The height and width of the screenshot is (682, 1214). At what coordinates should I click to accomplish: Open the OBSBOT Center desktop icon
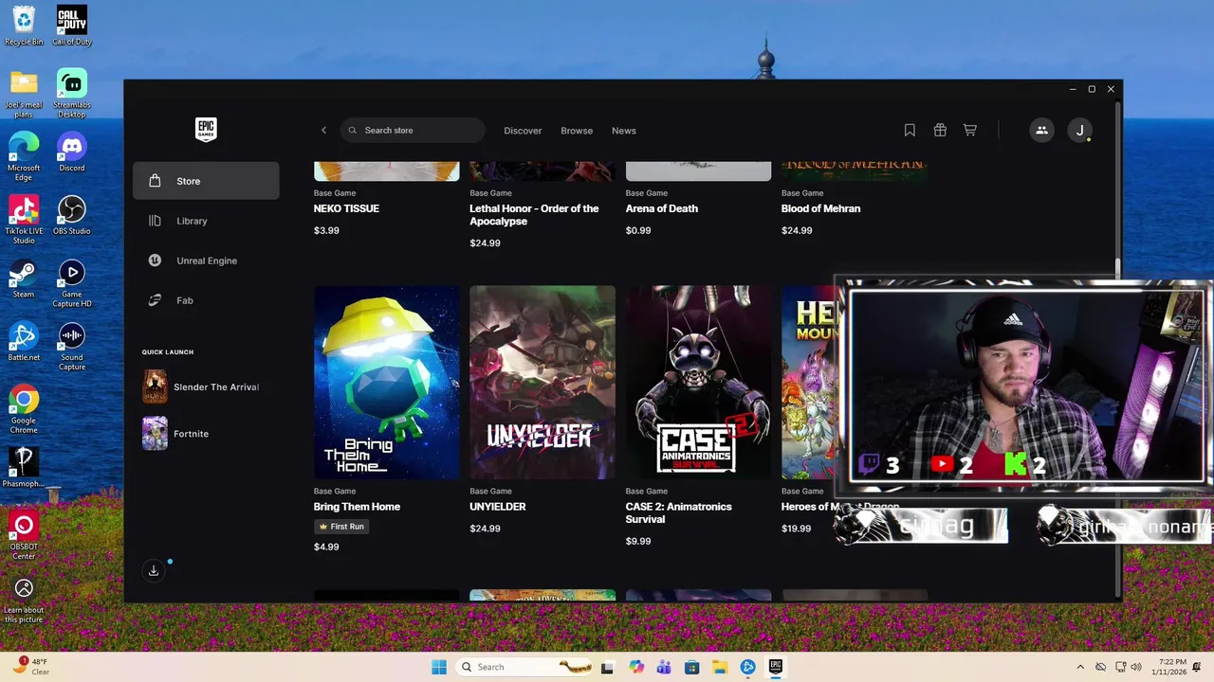[24, 535]
